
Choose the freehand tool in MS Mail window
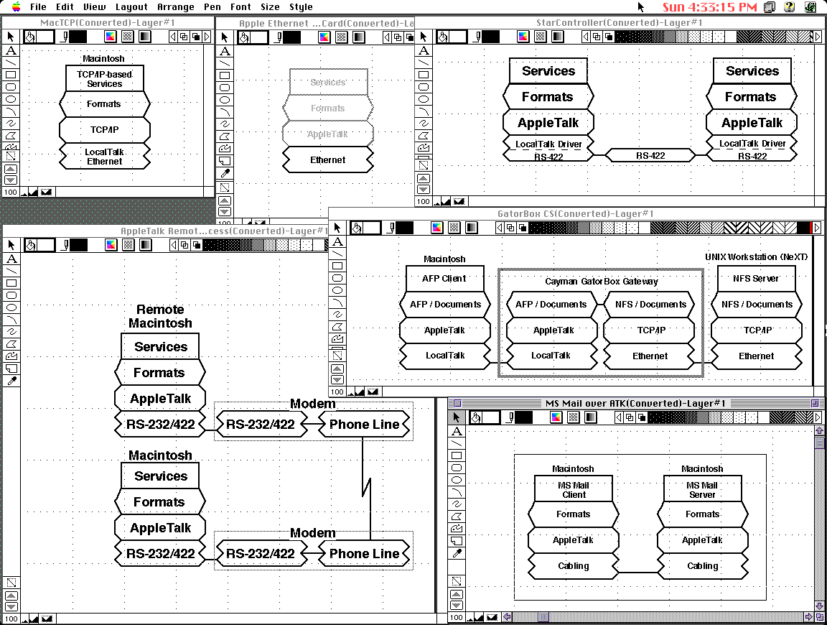pyautogui.click(x=457, y=504)
